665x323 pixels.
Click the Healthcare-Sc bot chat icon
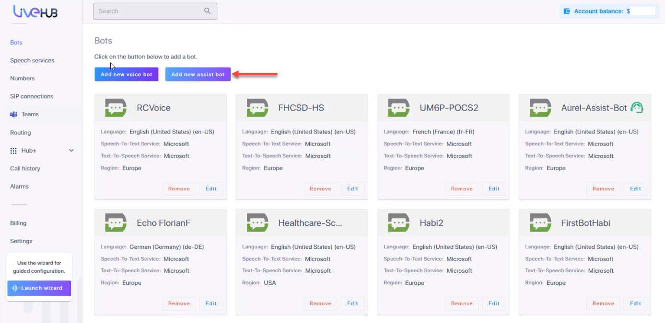click(x=257, y=223)
